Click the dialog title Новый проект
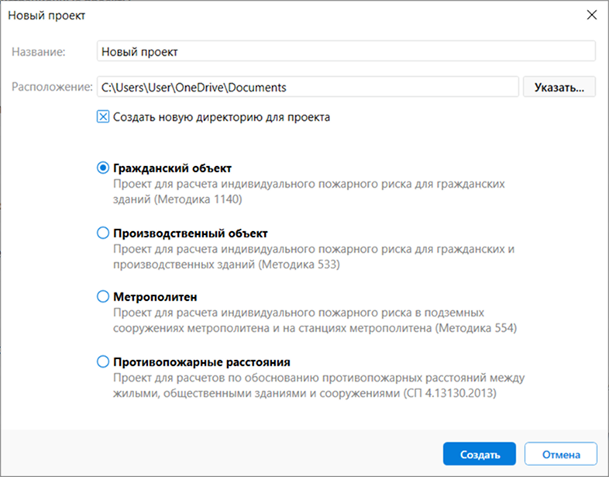Screen dimensions: 609x477 pos(46,16)
